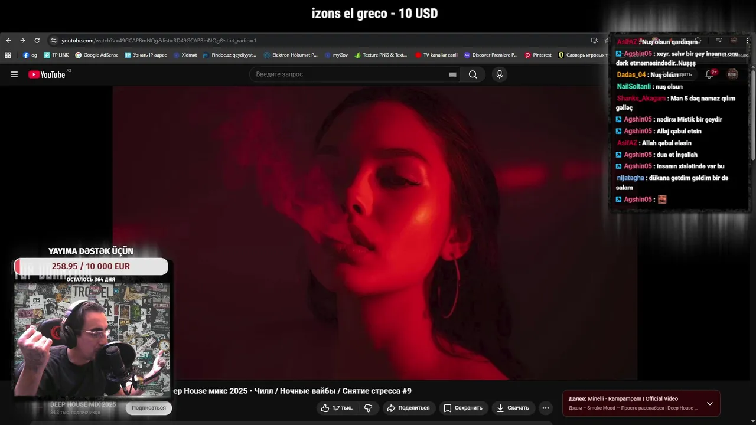Click the YouTube search magnifier button
The height and width of the screenshot is (425, 756).
pos(473,74)
